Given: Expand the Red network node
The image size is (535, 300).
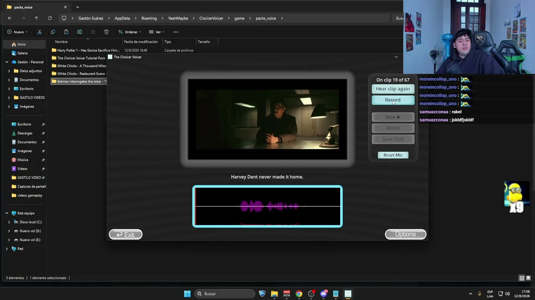Looking at the screenshot, I should click(x=7, y=249).
